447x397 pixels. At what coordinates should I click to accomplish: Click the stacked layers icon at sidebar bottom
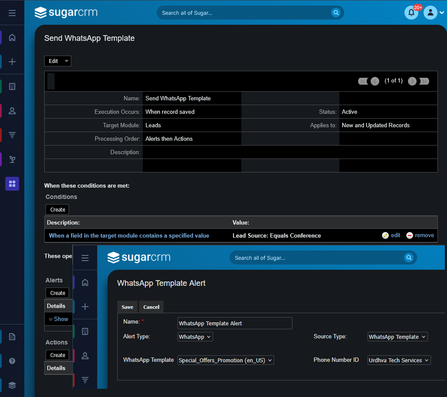12,385
